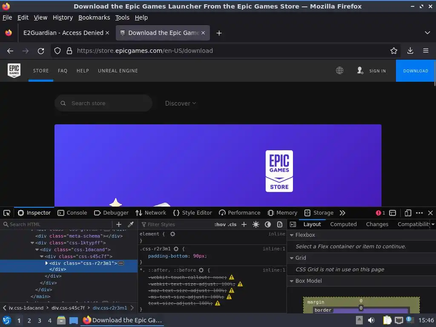Toggle dark color scheme simulation
This screenshot has height=327, width=436.
tap(268, 224)
